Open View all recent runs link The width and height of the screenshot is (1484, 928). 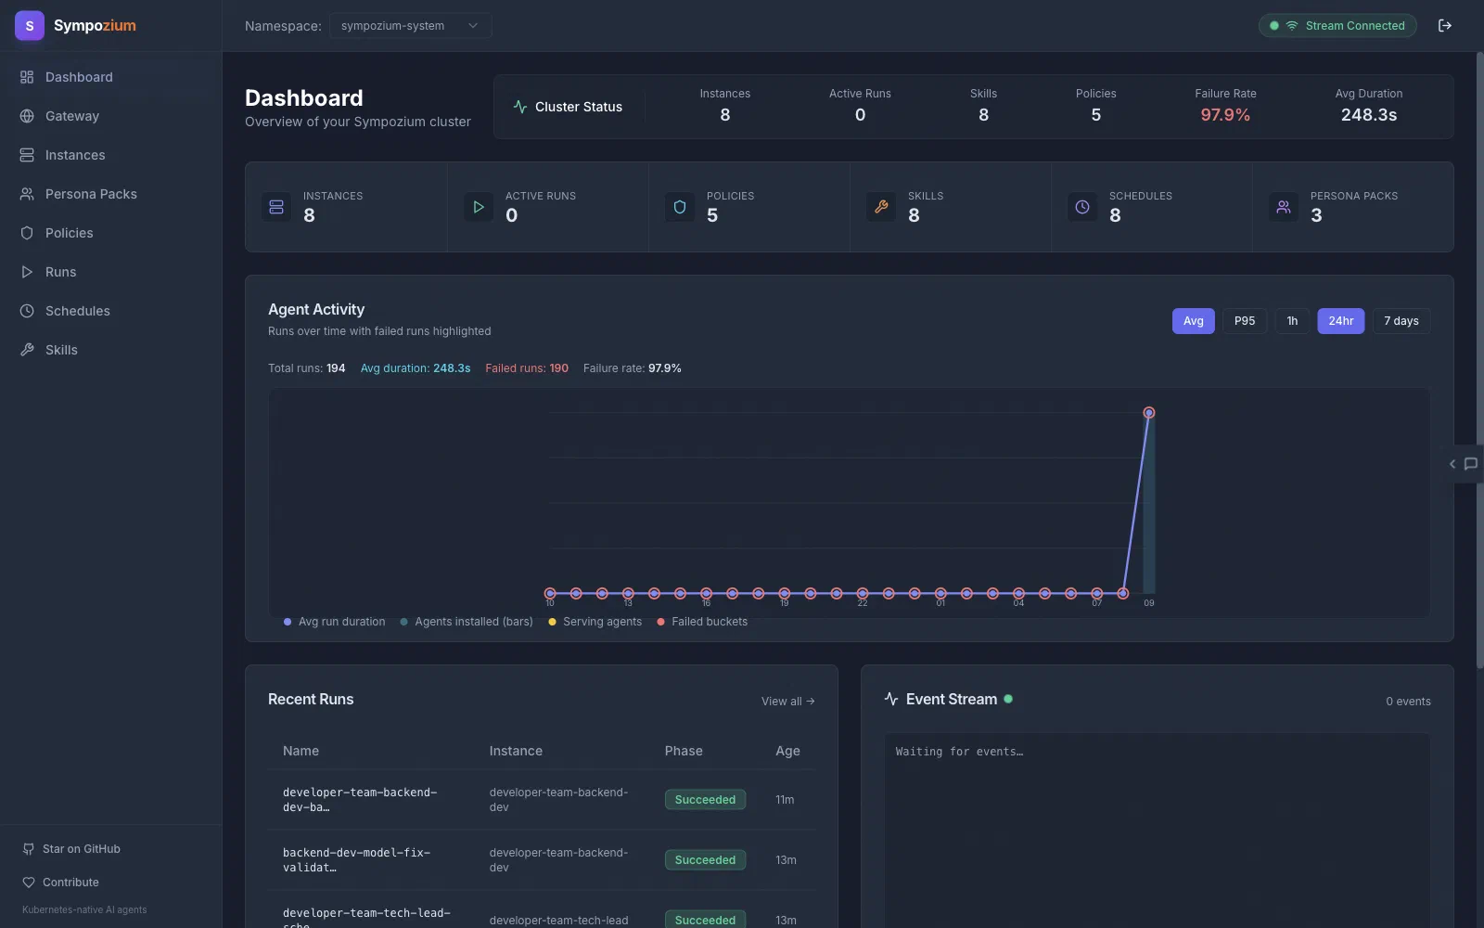[x=787, y=702]
